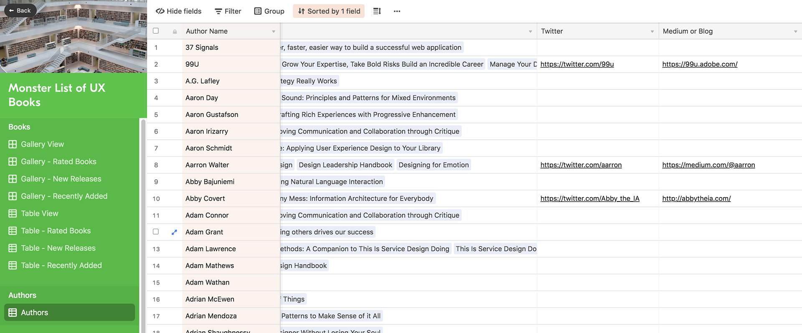Open the Twitter column dropdown arrow

pyautogui.click(x=652, y=32)
